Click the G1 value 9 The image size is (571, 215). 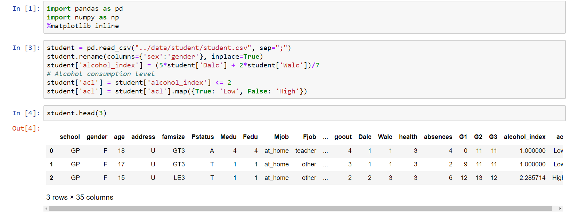click(x=465, y=164)
